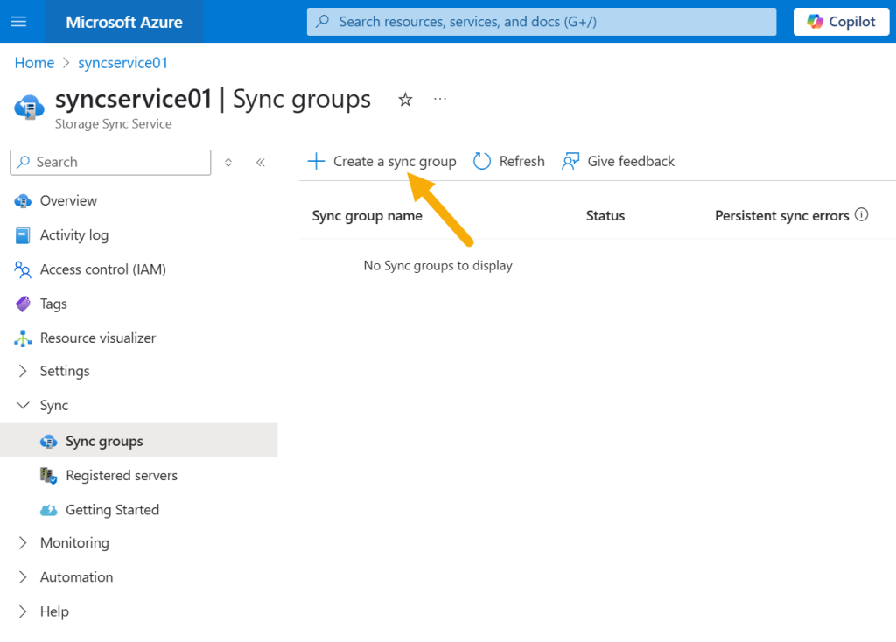The image size is (896, 642).
Task: Open the Tags page
Action: tap(53, 304)
